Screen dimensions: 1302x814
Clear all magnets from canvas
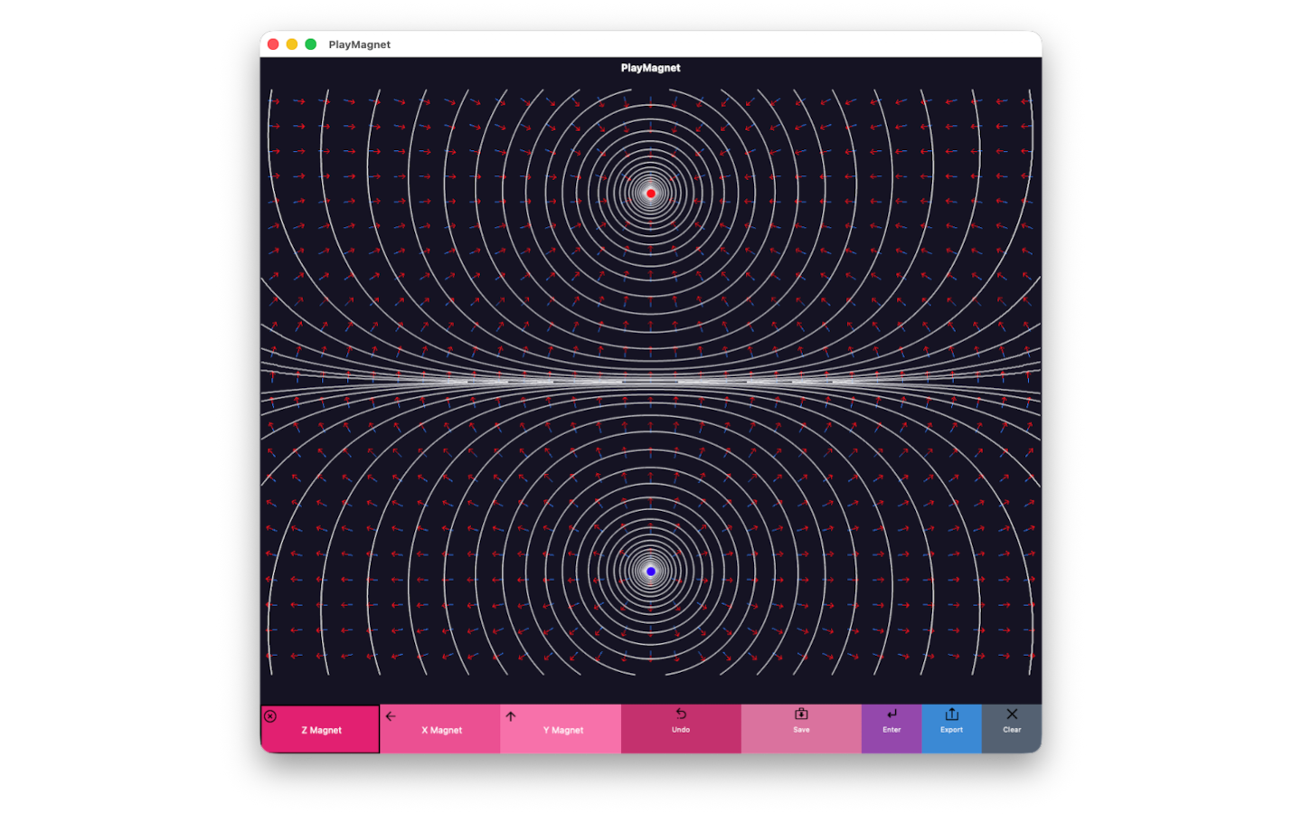pos(1012,729)
